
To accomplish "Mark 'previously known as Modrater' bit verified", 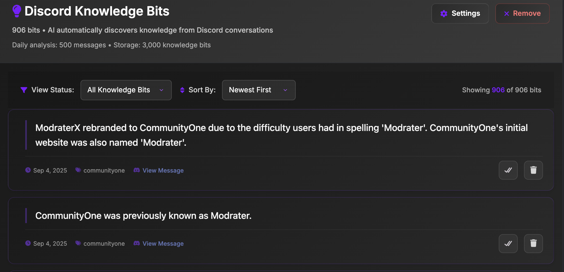I will [x=508, y=243].
